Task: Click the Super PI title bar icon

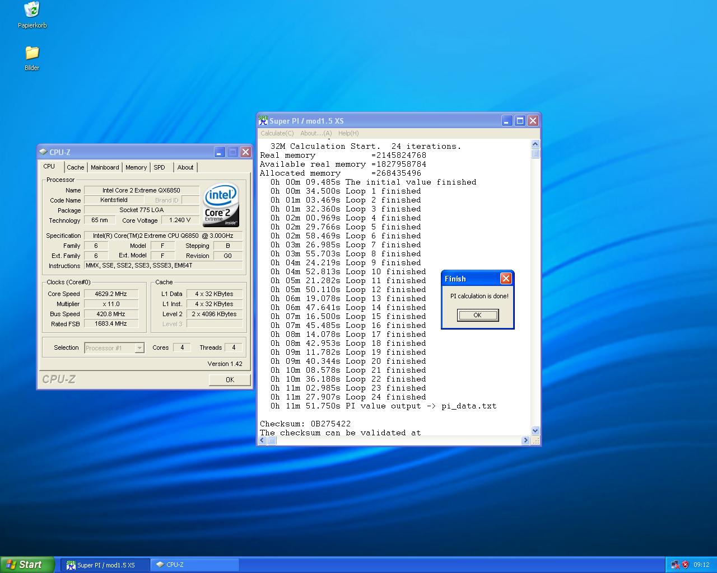Action: [x=263, y=120]
